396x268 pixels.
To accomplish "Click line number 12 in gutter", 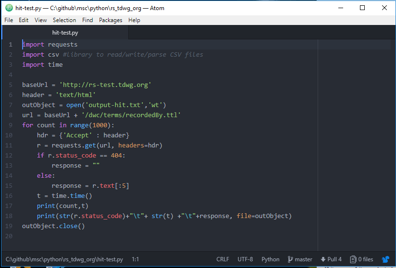I will tap(9, 156).
